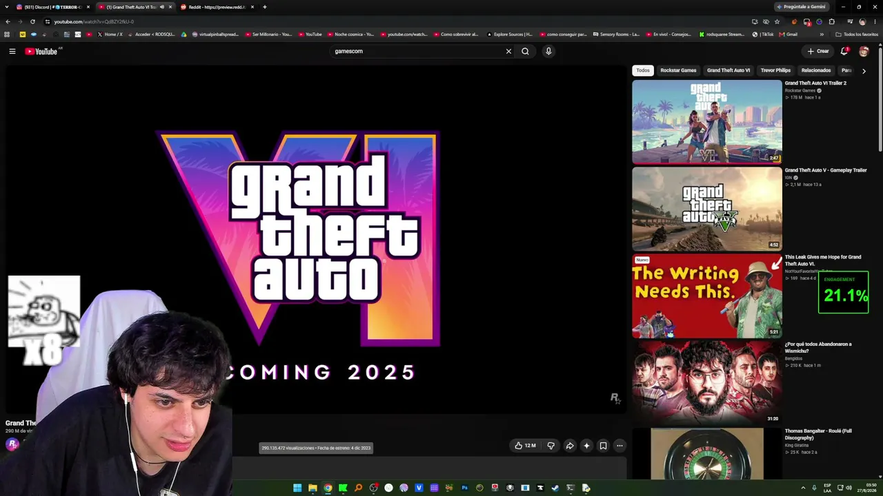Open Steam from the taskbar
The width and height of the screenshot is (883, 496).
click(x=555, y=488)
